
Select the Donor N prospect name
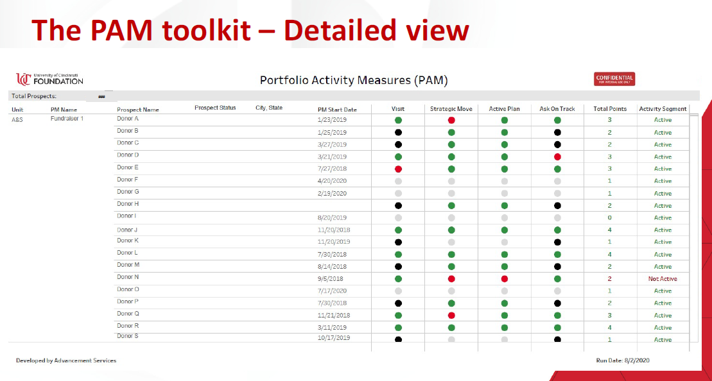tap(128, 276)
